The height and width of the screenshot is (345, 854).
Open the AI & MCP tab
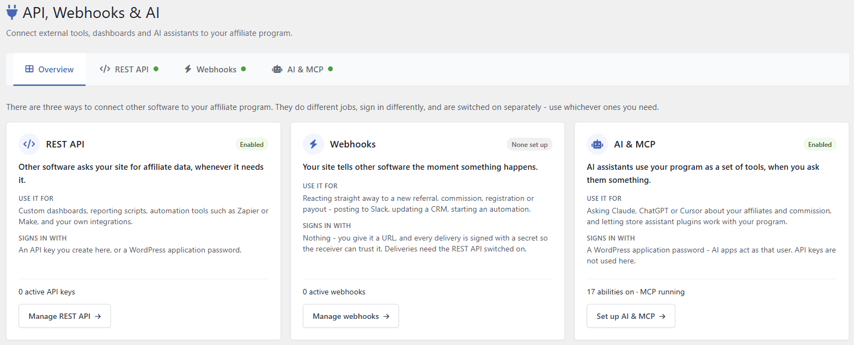[303, 70]
